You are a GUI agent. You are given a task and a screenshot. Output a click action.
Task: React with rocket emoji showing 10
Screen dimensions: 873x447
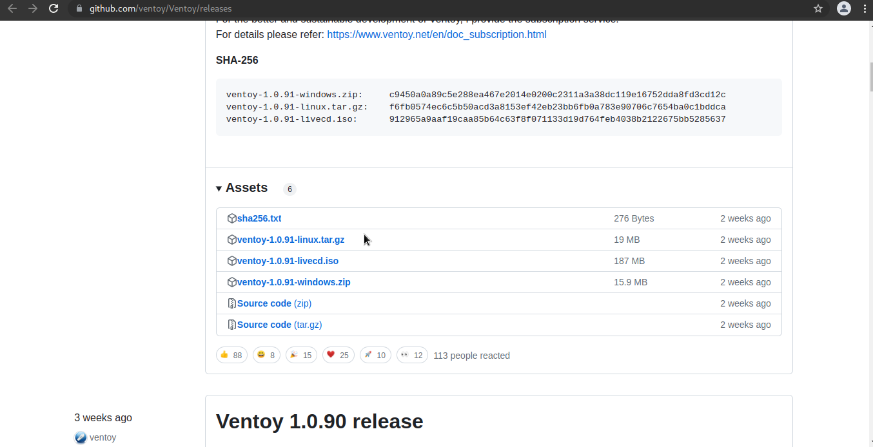(375, 356)
